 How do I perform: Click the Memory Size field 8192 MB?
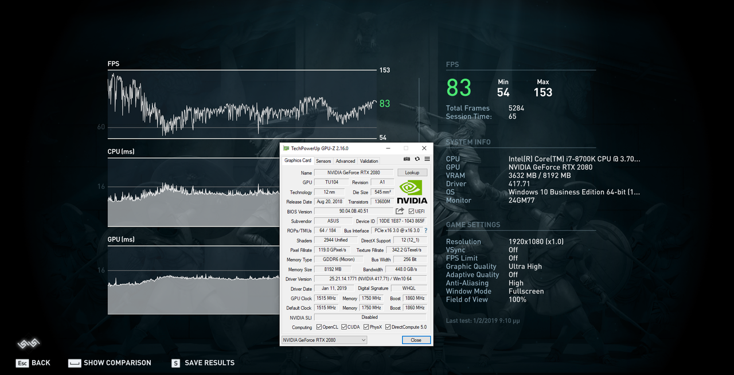[331, 269]
